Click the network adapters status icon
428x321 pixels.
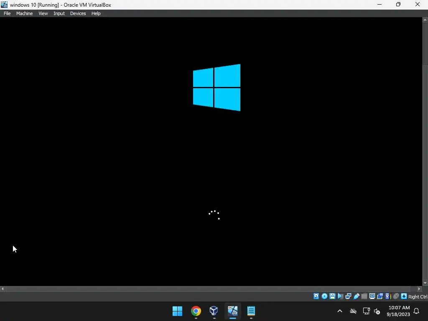tap(348, 296)
